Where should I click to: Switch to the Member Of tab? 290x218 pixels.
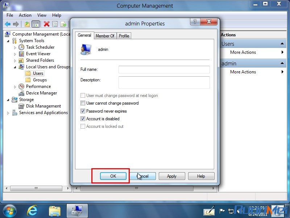105,36
